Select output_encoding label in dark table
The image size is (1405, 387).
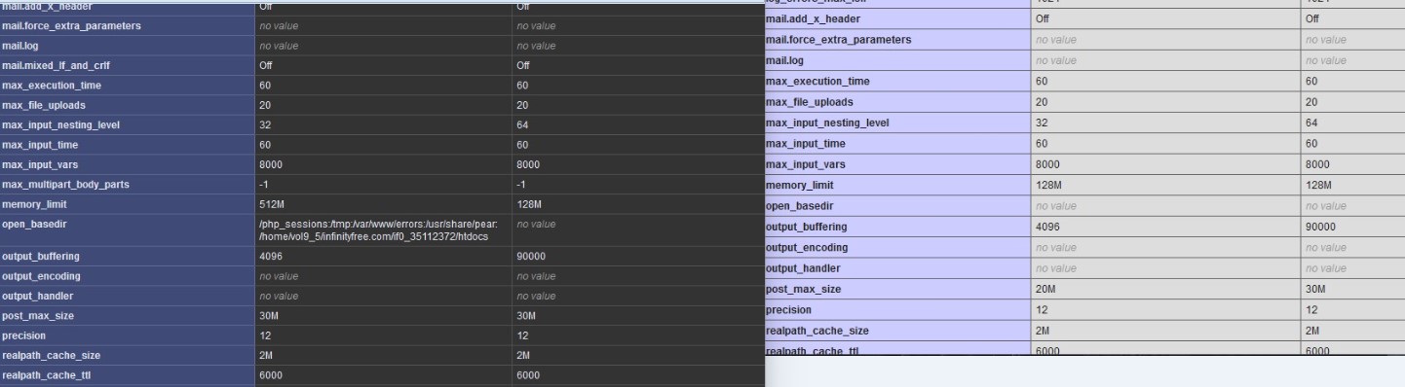click(x=41, y=276)
